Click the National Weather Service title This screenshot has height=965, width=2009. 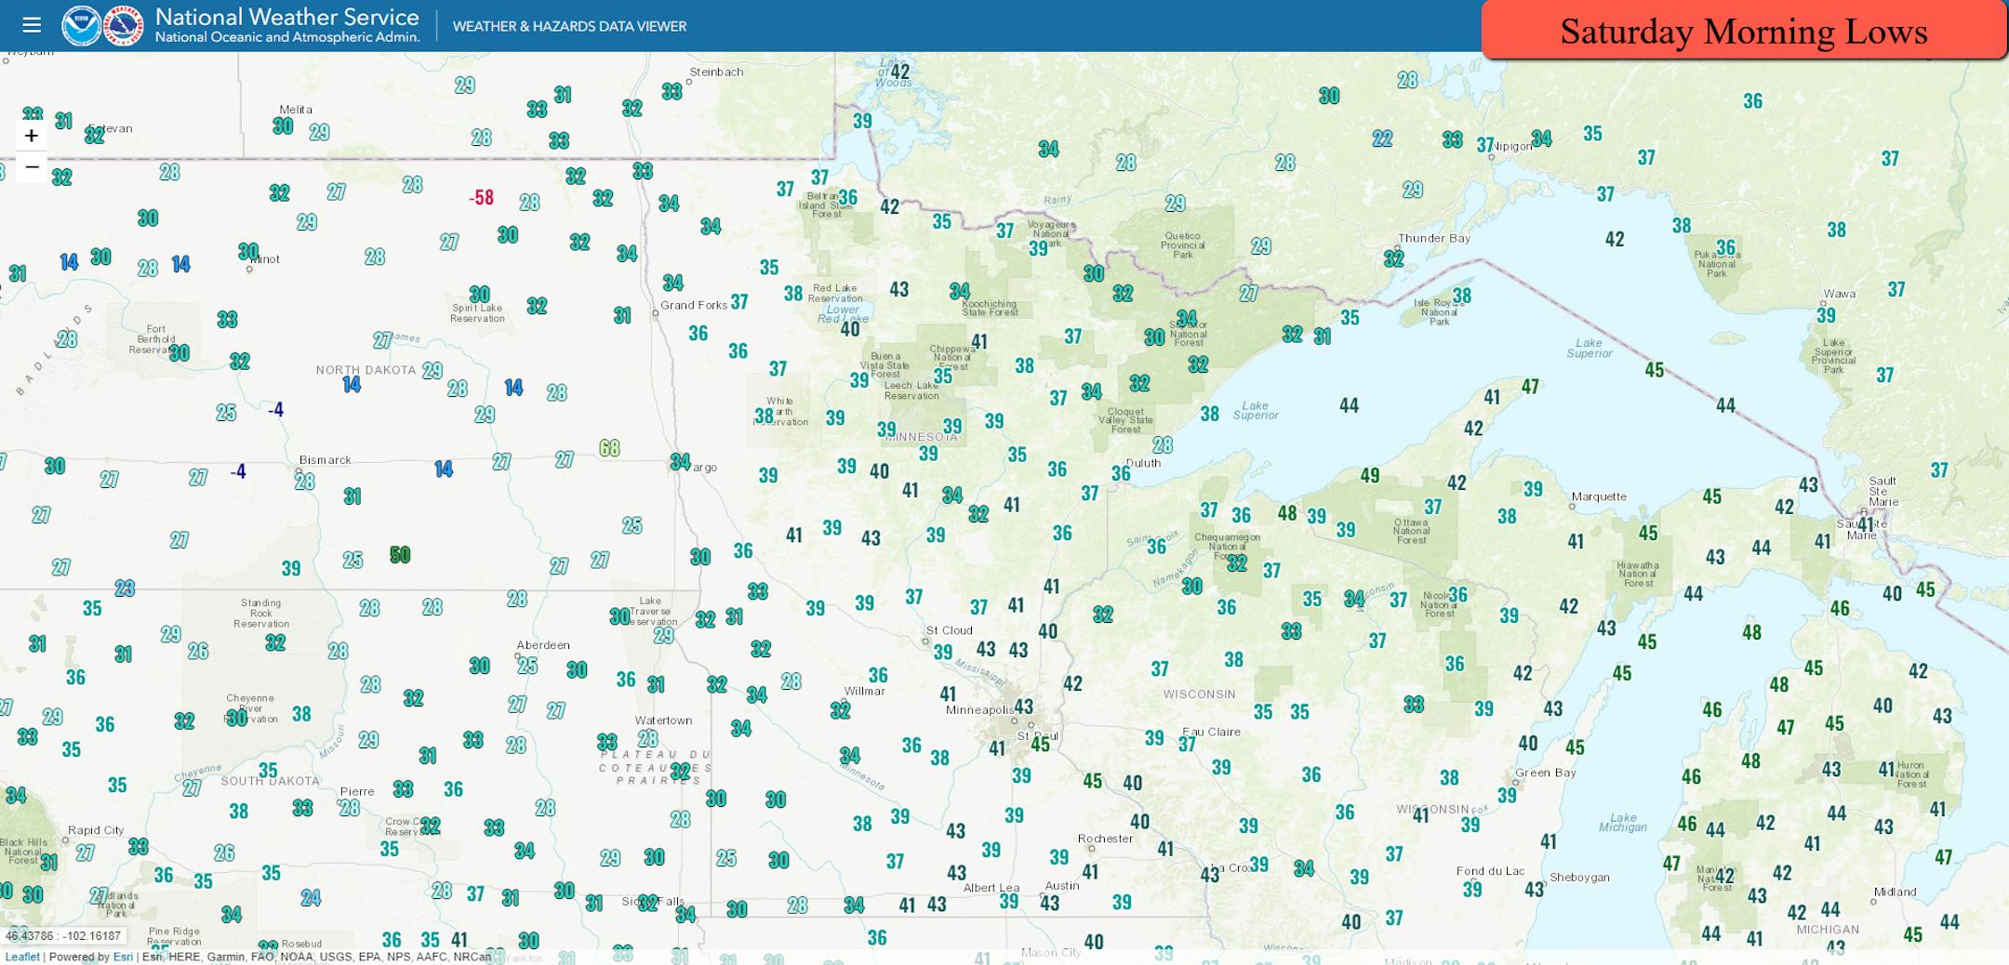coord(286,17)
